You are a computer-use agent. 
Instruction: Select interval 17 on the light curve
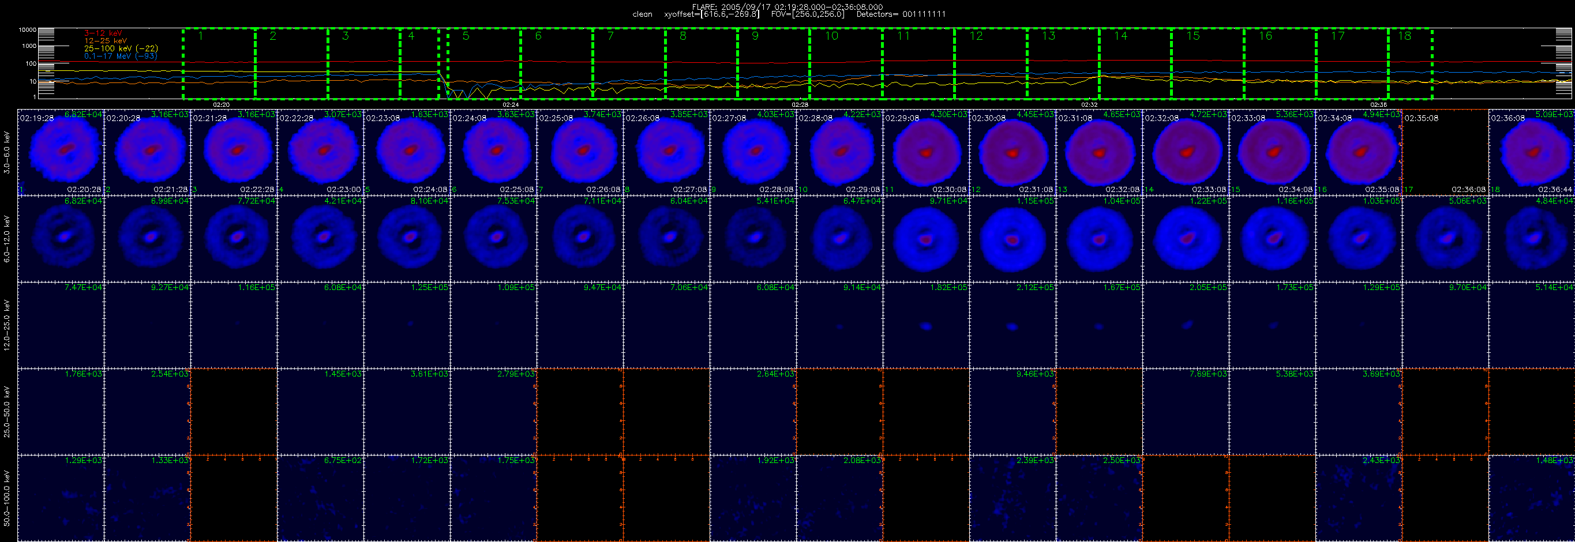[1352, 63]
